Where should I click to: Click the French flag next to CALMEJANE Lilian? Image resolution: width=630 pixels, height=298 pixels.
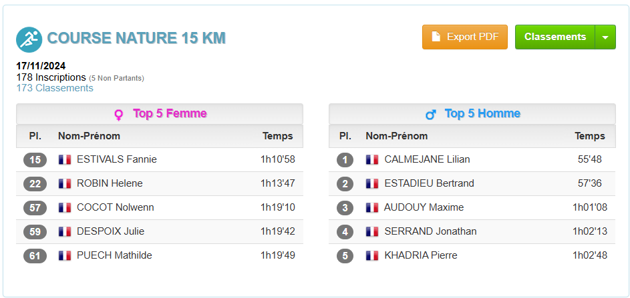click(372, 159)
